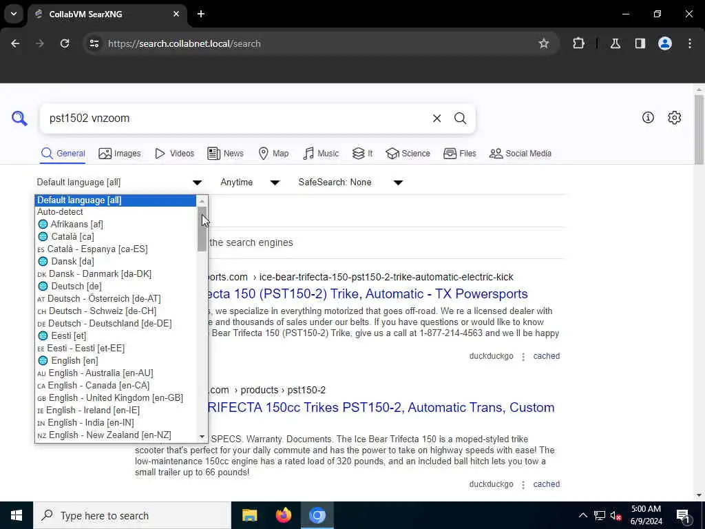Launch File Explorer from taskbar

click(x=249, y=515)
